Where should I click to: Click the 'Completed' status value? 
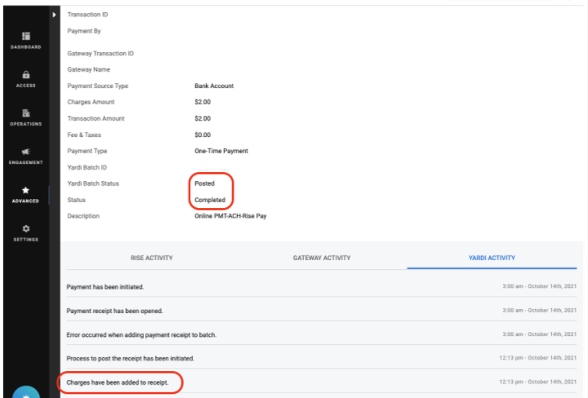pos(210,200)
